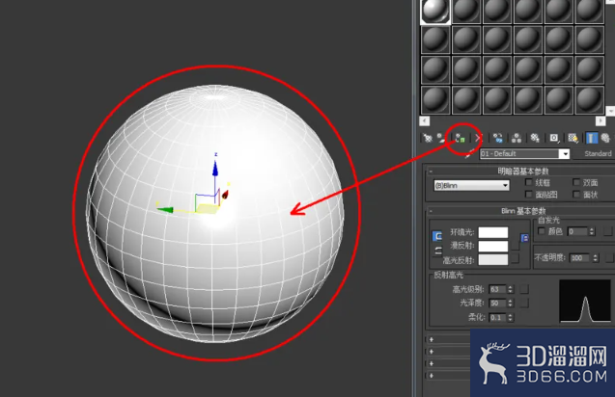
Task: Toggle 自发光 颜色 checkbox
Action: click(542, 231)
